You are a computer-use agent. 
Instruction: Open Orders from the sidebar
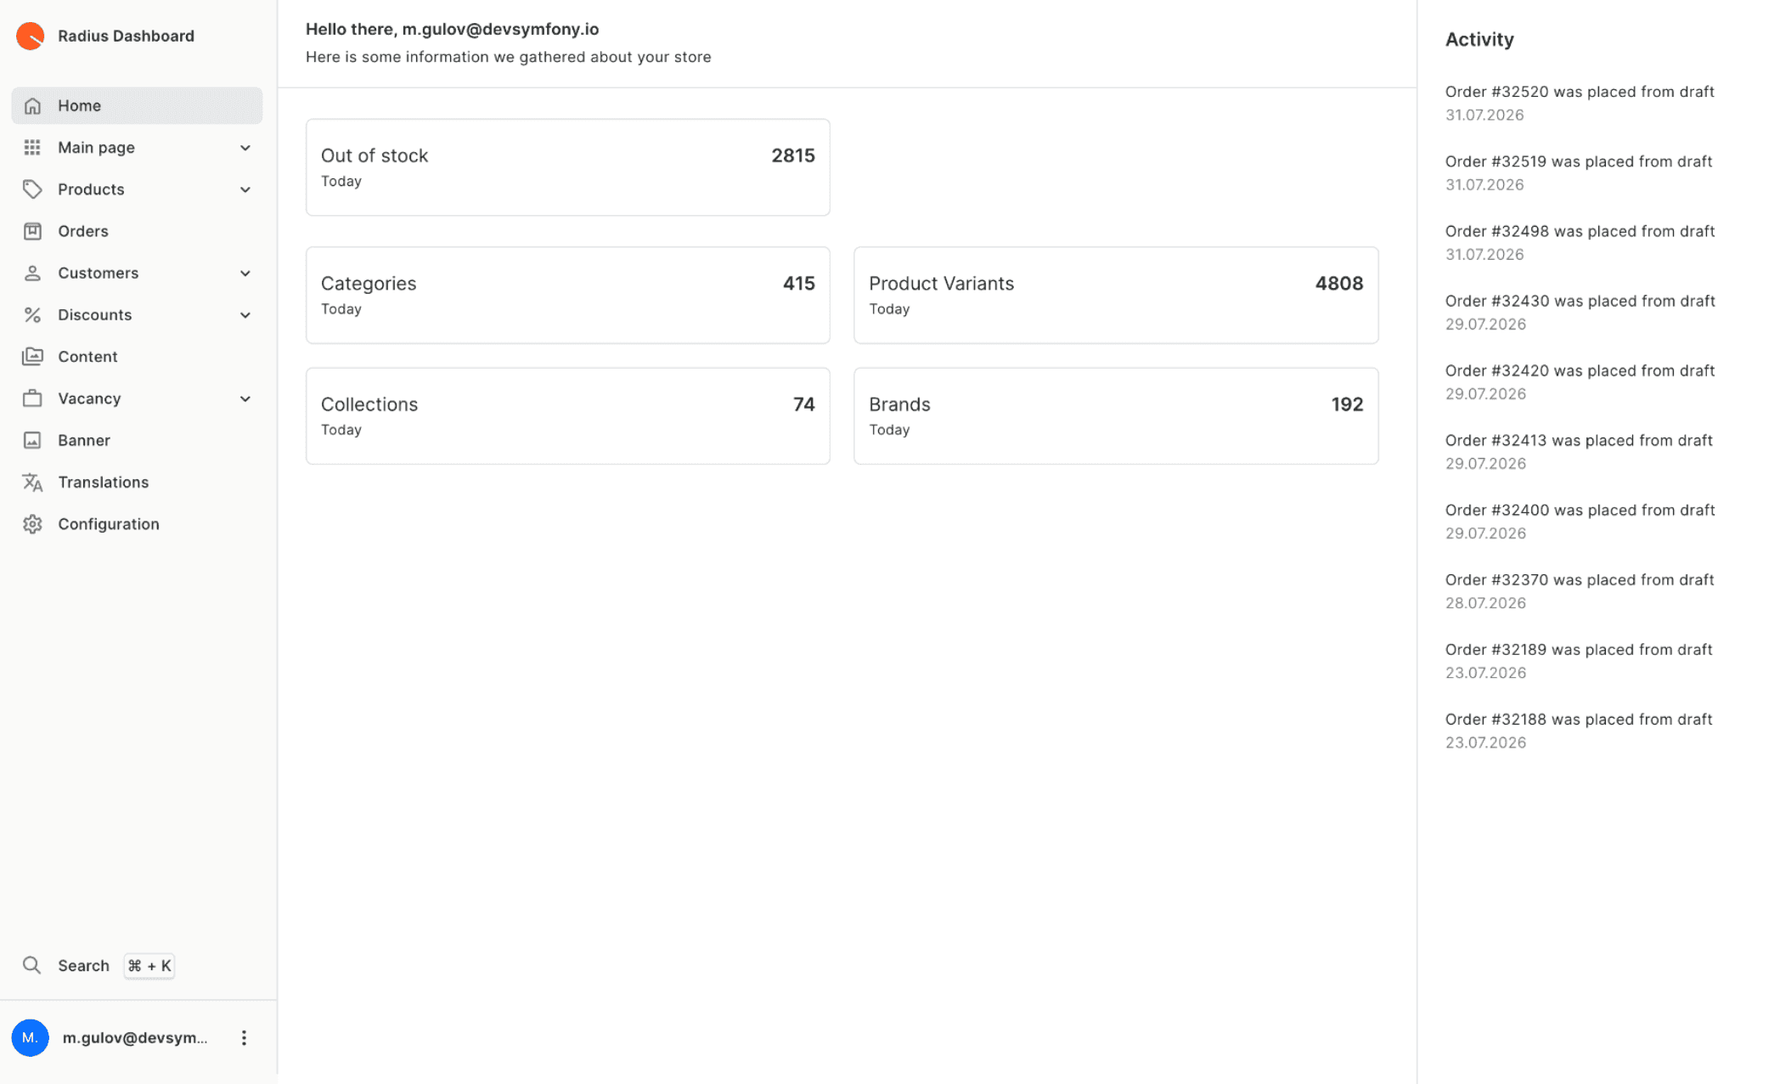pos(137,231)
